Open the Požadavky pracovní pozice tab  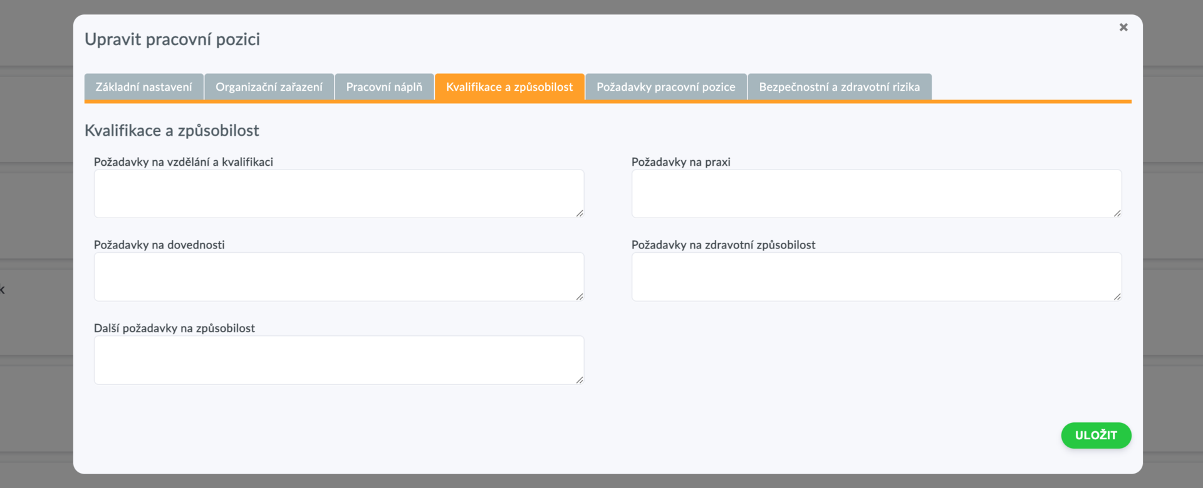coord(665,87)
